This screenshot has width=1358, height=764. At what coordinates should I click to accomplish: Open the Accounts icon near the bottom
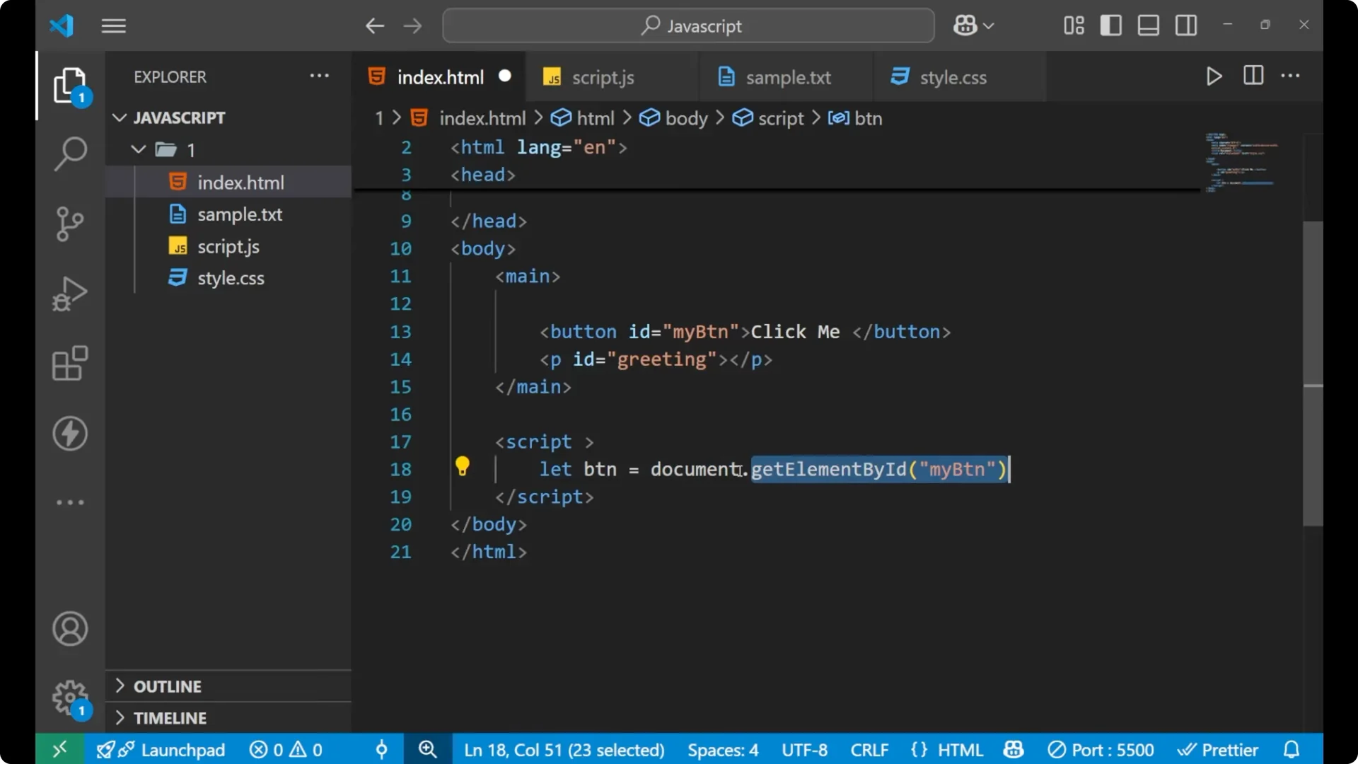click(69, 628)
